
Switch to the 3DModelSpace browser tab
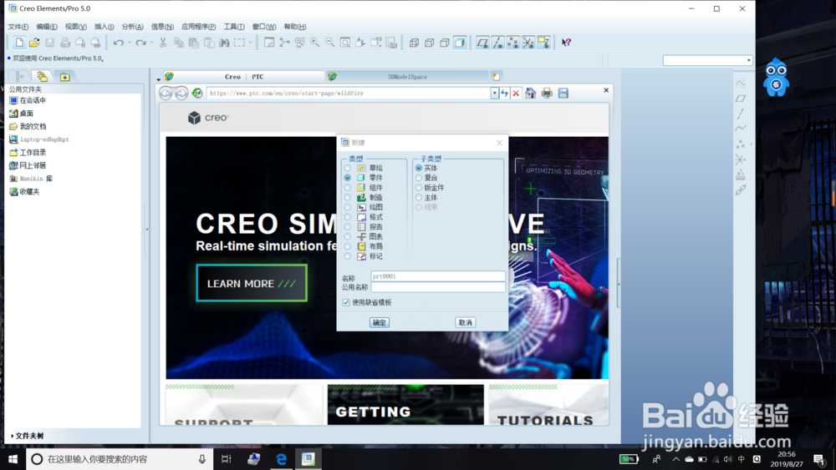407,77
